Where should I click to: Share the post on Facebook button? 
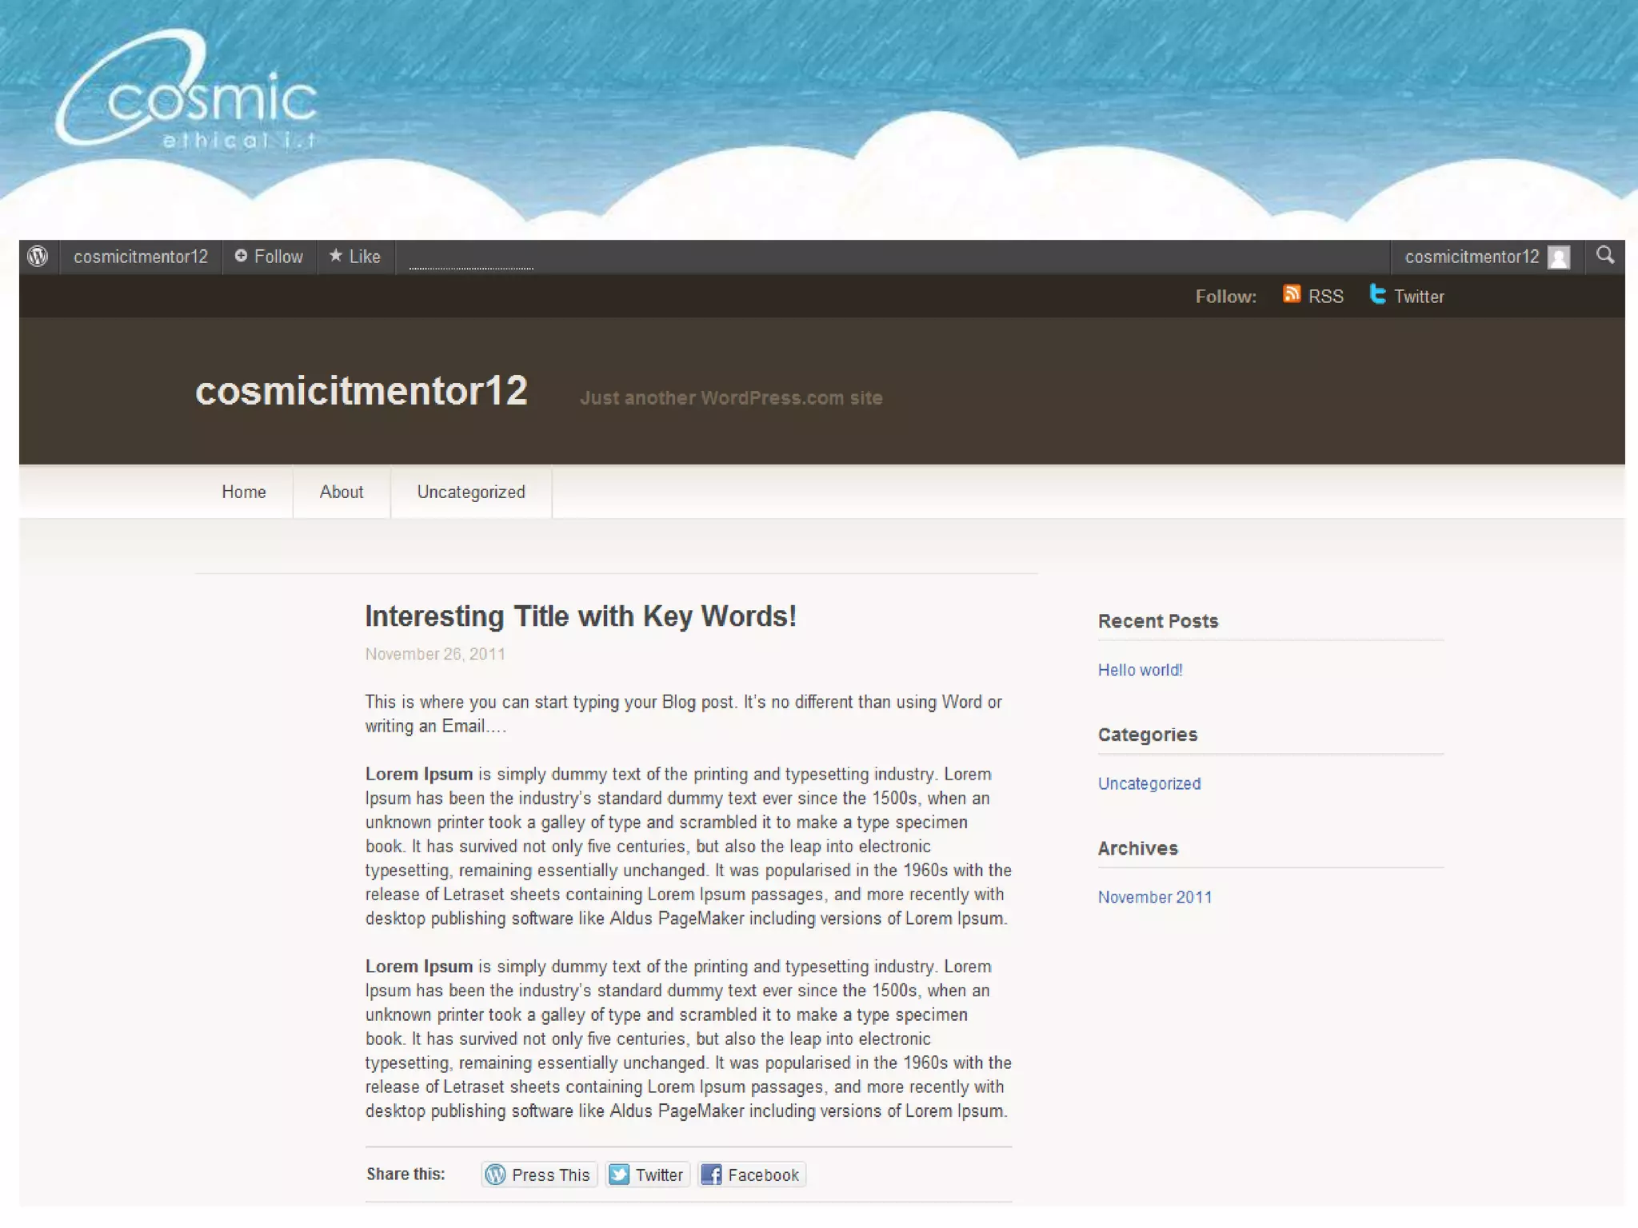(x=751, y=1174)
